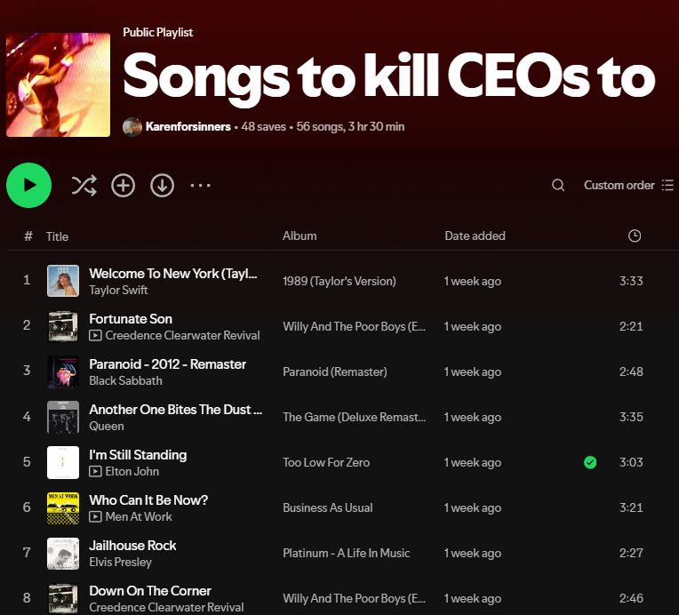The image size is (679, 615).
Task: Download the playlist for offline
Action: (x=162, y=186)
